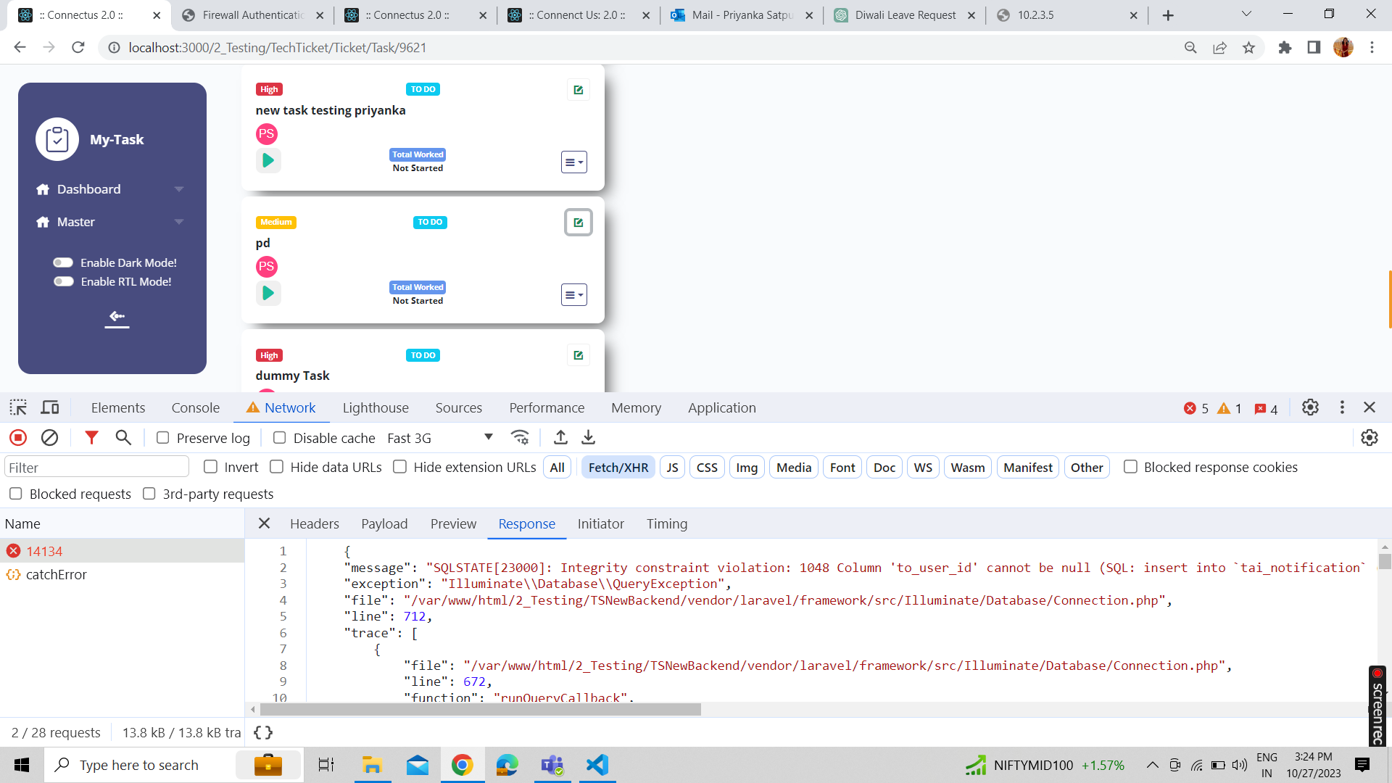This screenshot has width=1392, height=783.
Task: Select failed request 14134
Action: click(x=122, y=551)
